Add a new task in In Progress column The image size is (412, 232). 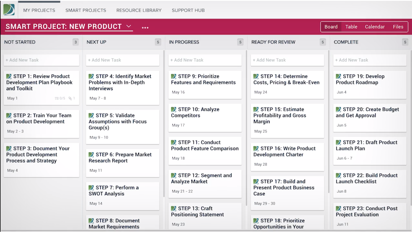pyautogui.click(x=205, y=60)
